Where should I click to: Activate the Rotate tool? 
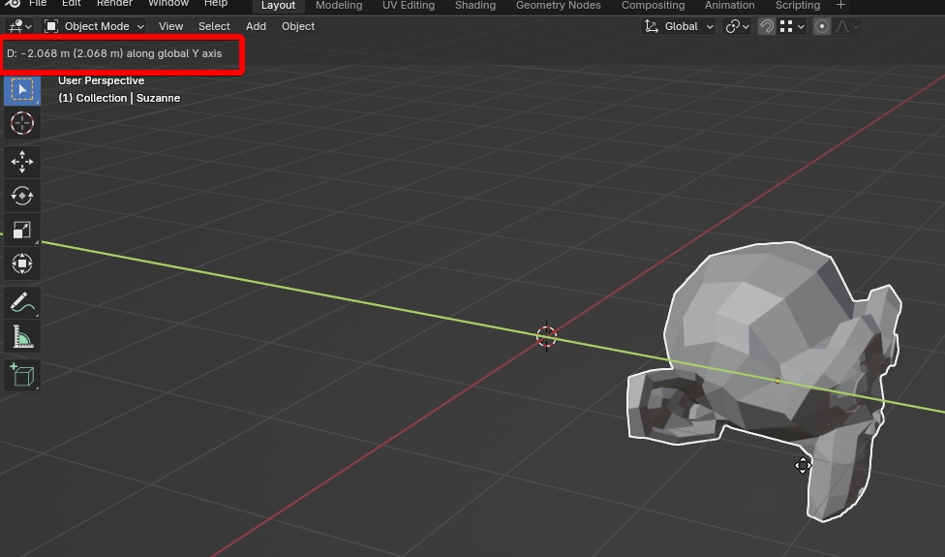point(22,196)
